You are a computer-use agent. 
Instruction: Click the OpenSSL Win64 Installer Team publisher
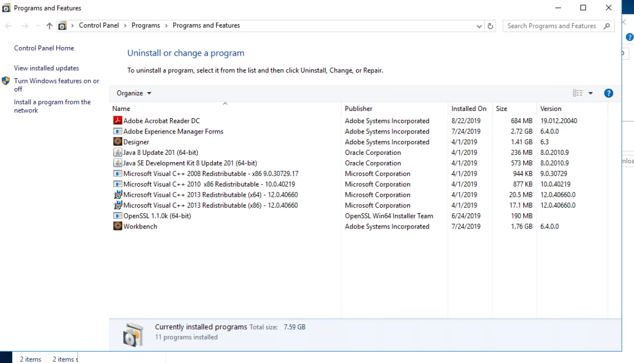tap(389, 216)
